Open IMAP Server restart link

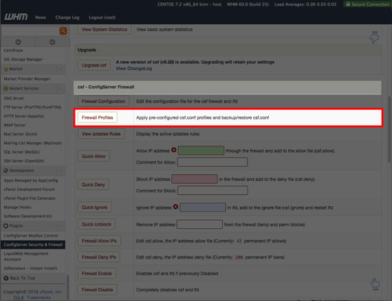pos(14,125)
